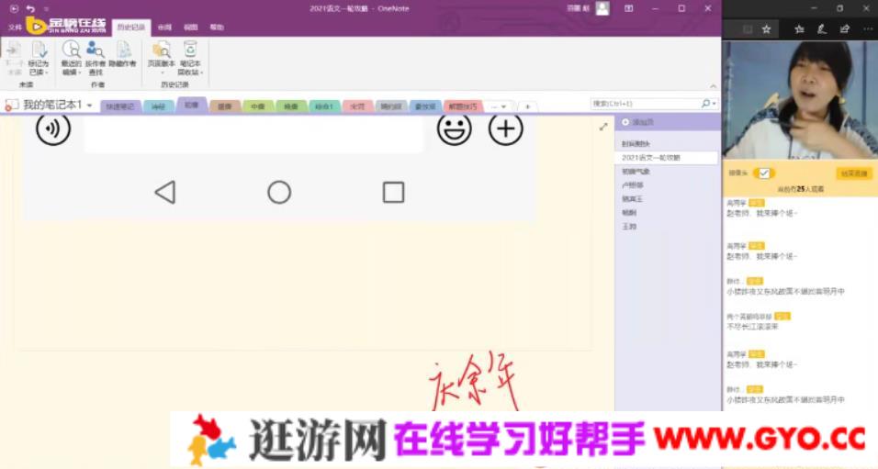
Task: Switch to the Review (审阅) ribbon tab
Action: tap(164, 27)
